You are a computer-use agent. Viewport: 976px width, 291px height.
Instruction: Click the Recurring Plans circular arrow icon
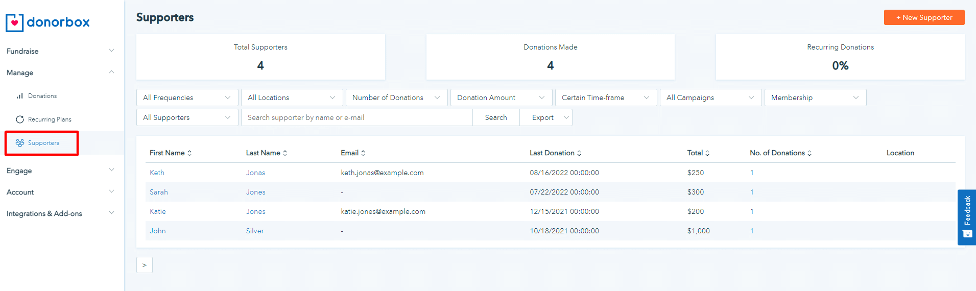(x=20, y=119)
